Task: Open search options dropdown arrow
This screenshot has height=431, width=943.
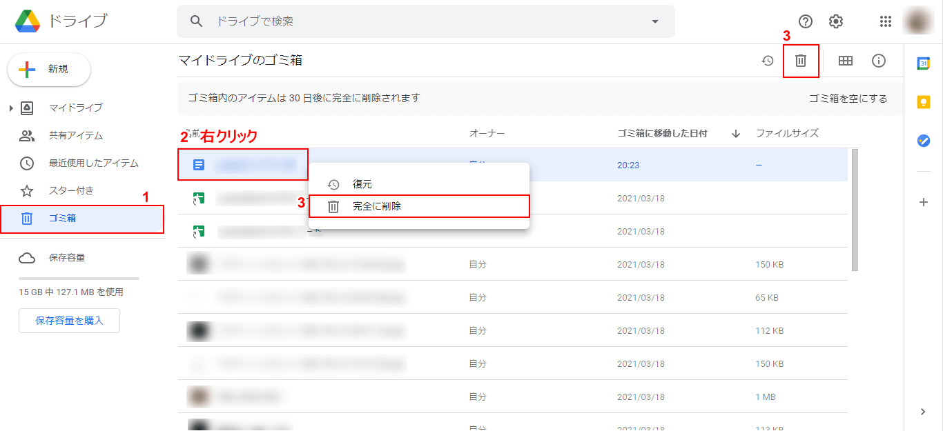Action: 655,21
